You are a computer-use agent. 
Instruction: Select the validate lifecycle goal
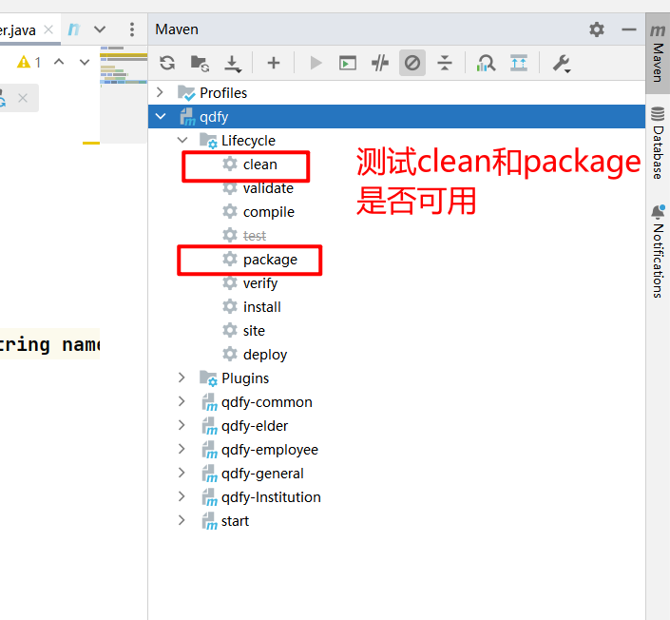pyautogui.click(x=268, y=188)
